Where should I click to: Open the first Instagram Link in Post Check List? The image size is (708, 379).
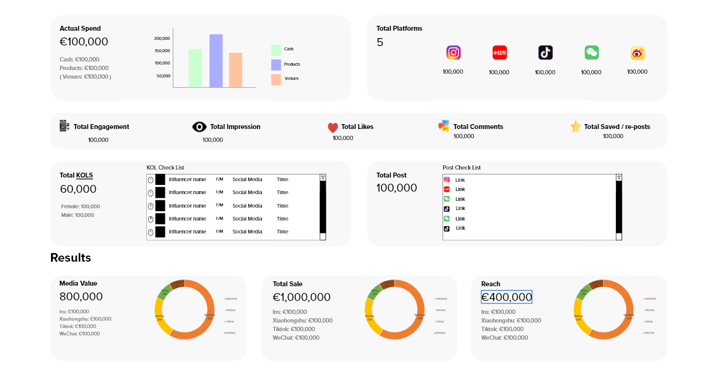click(460, 180)
